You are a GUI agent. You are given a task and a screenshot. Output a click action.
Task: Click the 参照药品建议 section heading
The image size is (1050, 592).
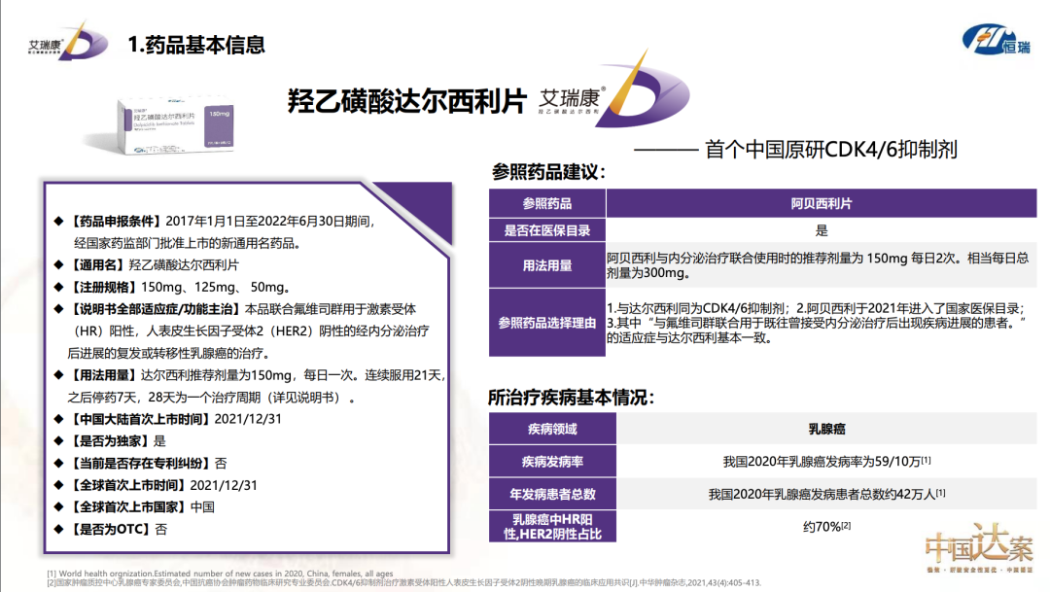click(548, 173)
